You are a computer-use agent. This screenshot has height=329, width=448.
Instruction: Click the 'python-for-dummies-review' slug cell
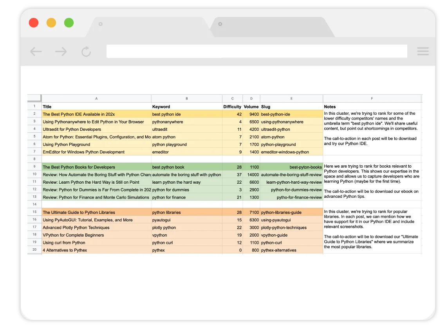pos(291,190)
